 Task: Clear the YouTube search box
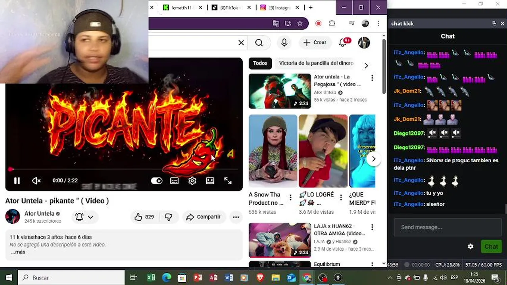pos(241,43)
